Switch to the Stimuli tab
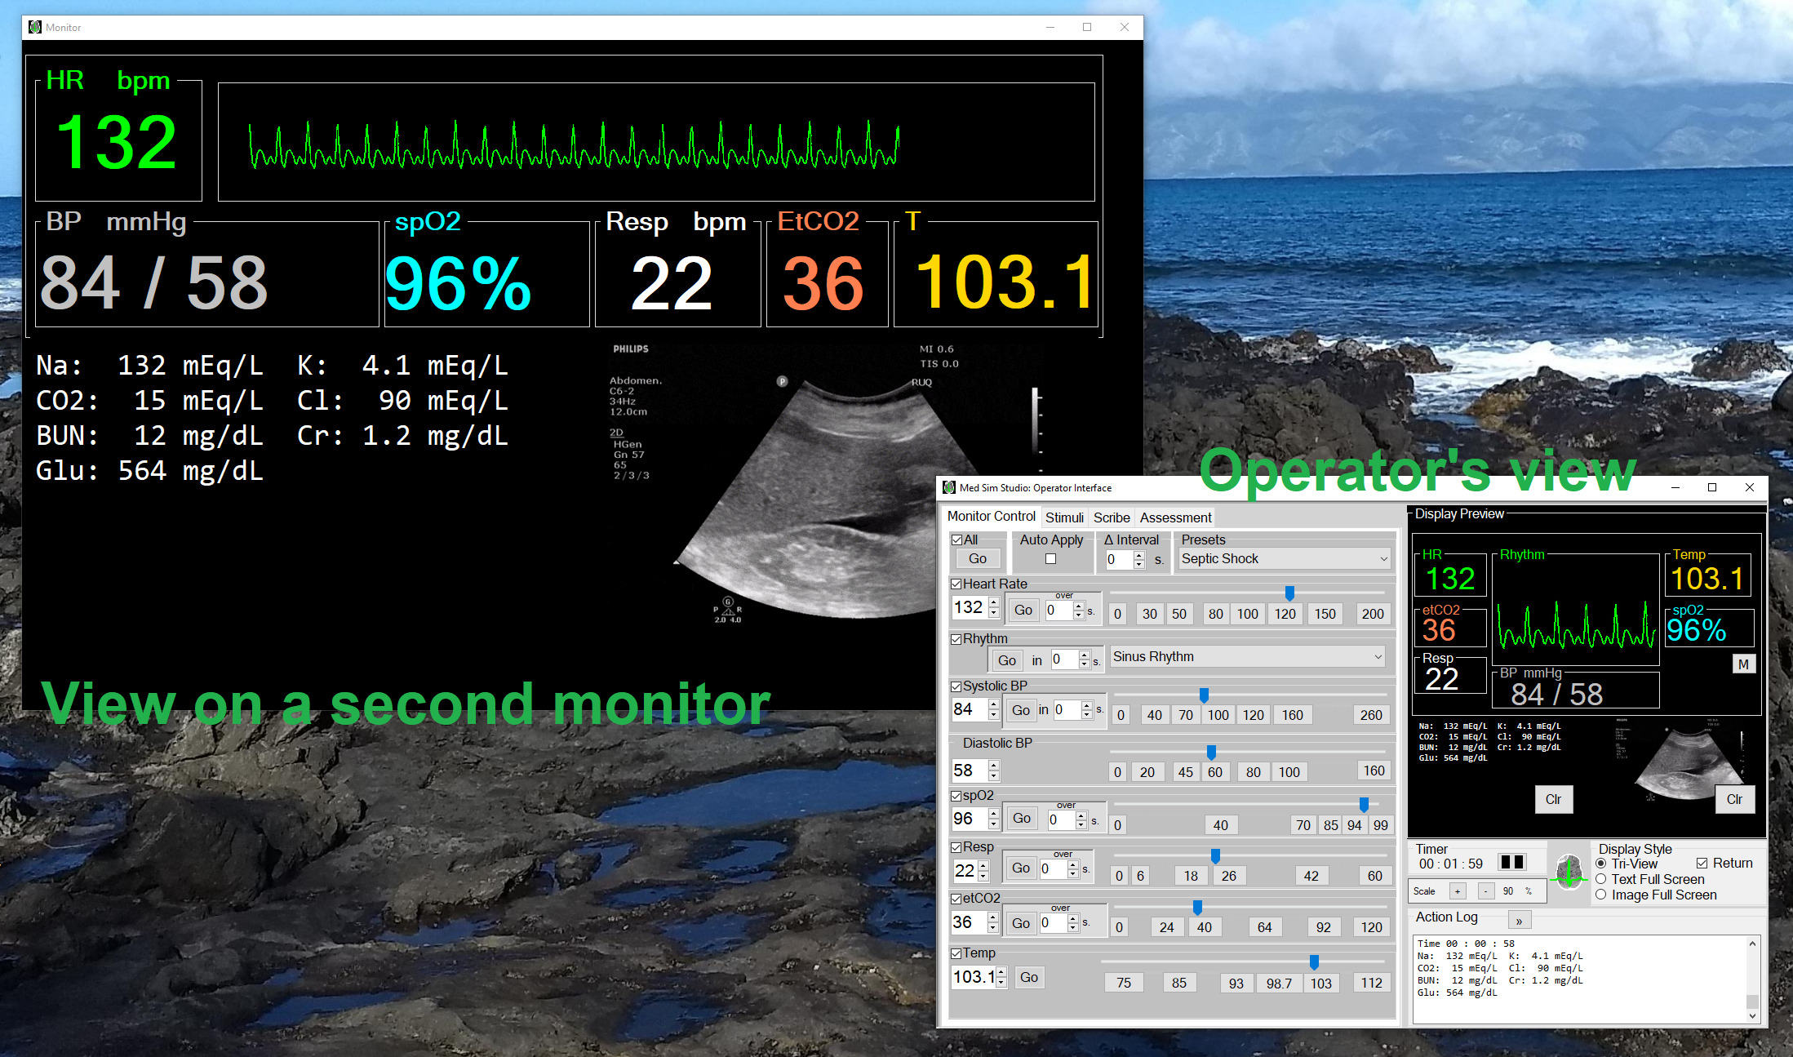 (1064, 517)
